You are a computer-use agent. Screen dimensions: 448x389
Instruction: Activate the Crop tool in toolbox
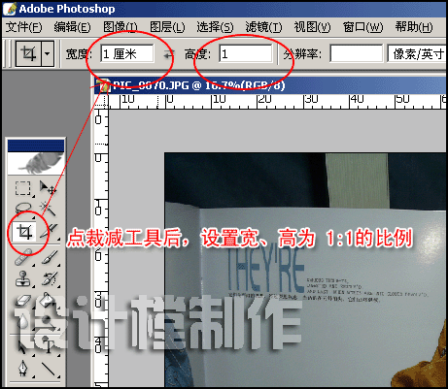point(23,232)
